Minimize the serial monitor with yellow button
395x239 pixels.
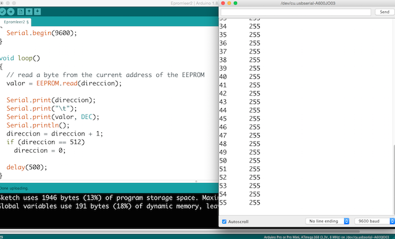point(229,3)
